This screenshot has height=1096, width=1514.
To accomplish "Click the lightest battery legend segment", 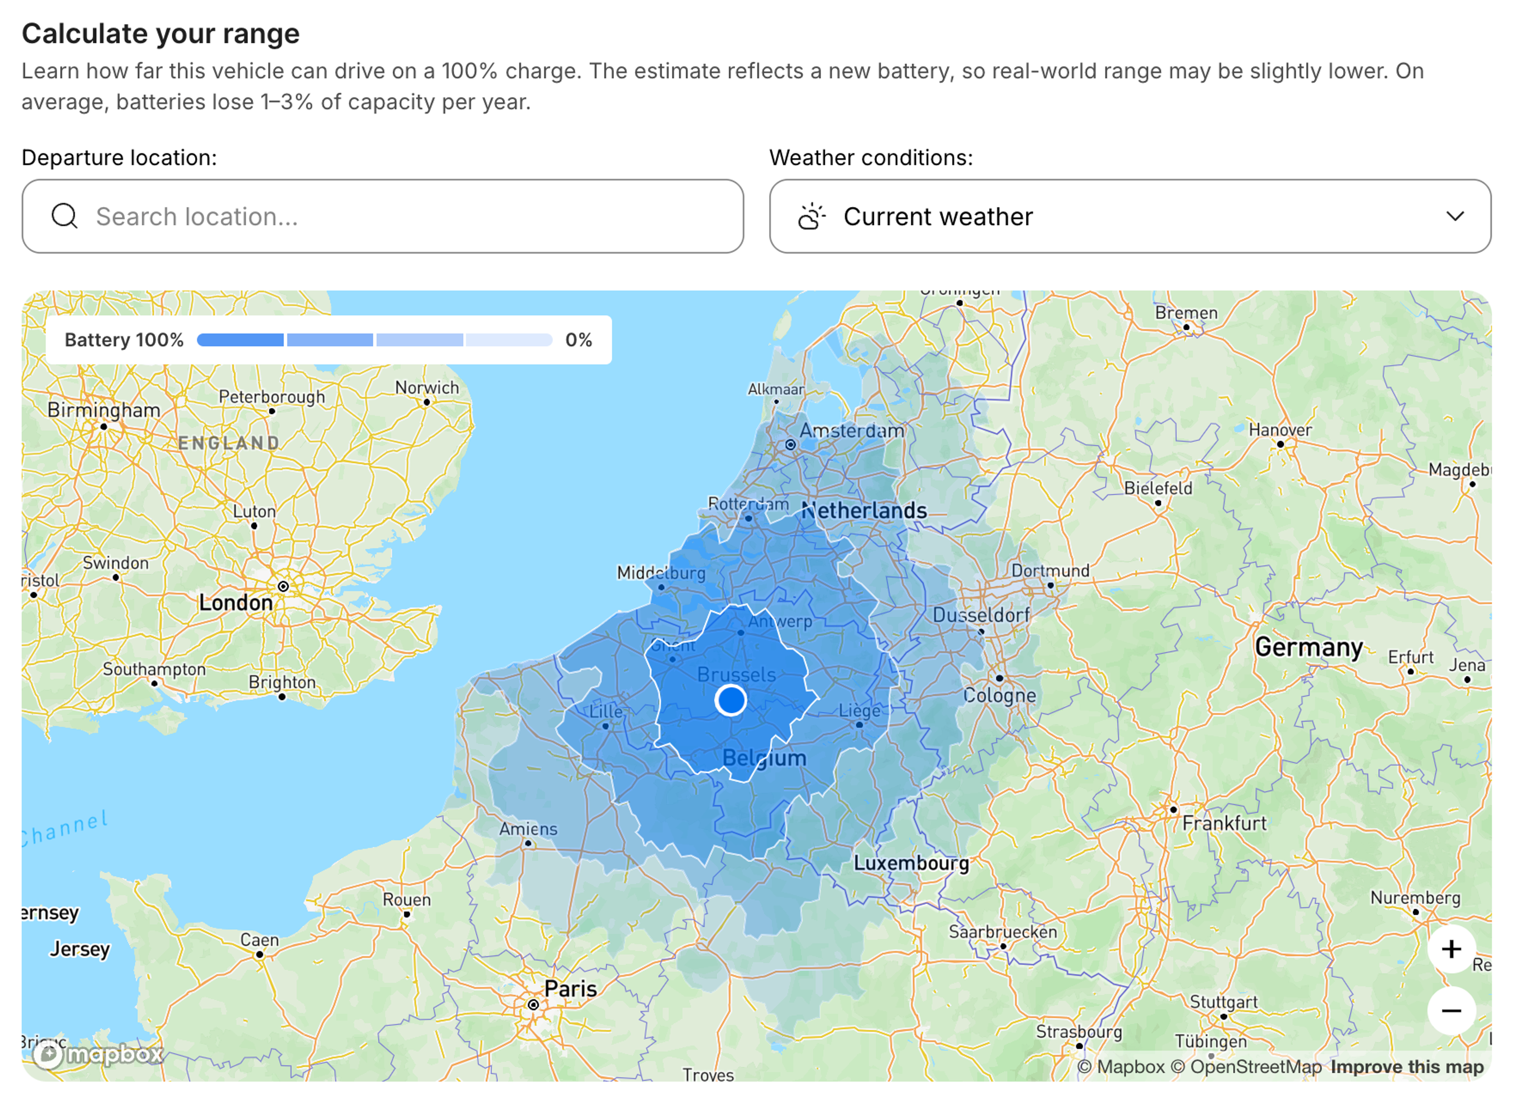I will point(509,340).
